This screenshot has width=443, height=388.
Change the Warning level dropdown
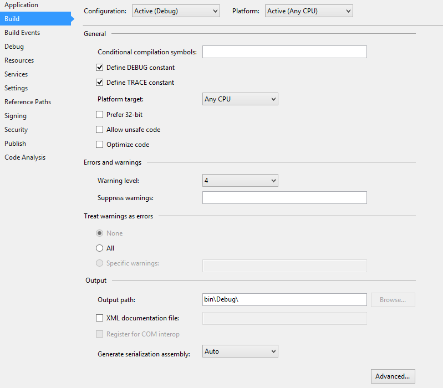click(240, 181)
